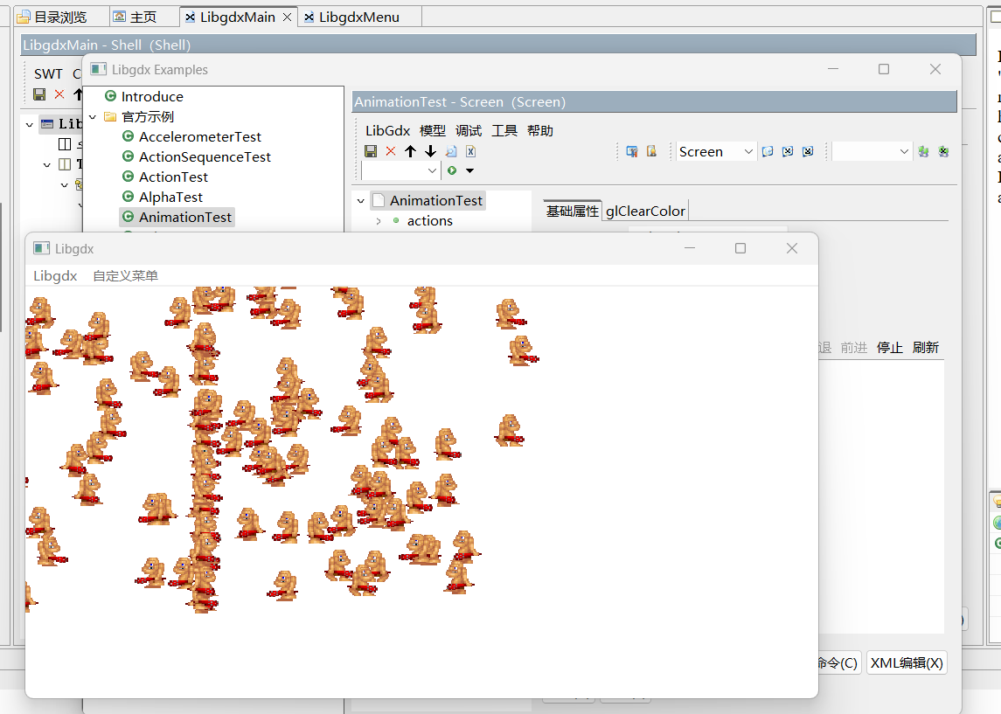Open the empty combo box at toolbar right
This screenshot has width=1001, height=714.
[872, 151]
